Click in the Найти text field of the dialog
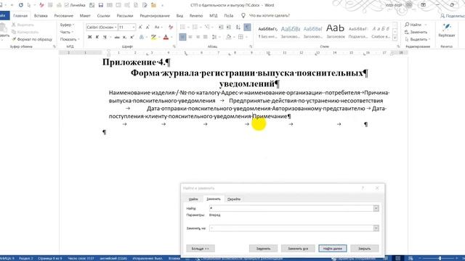Screen dimensions: 465x261 [291, 208]
